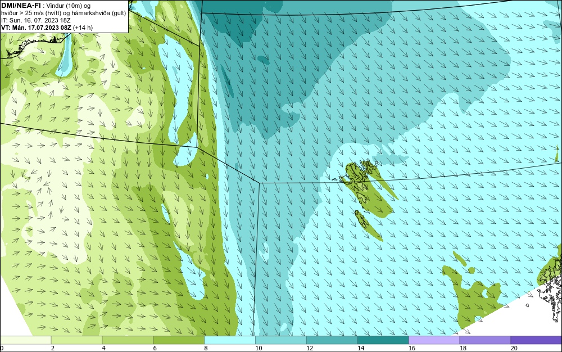
Task: Click the legend scale label '18'
Action: [463, 348]
